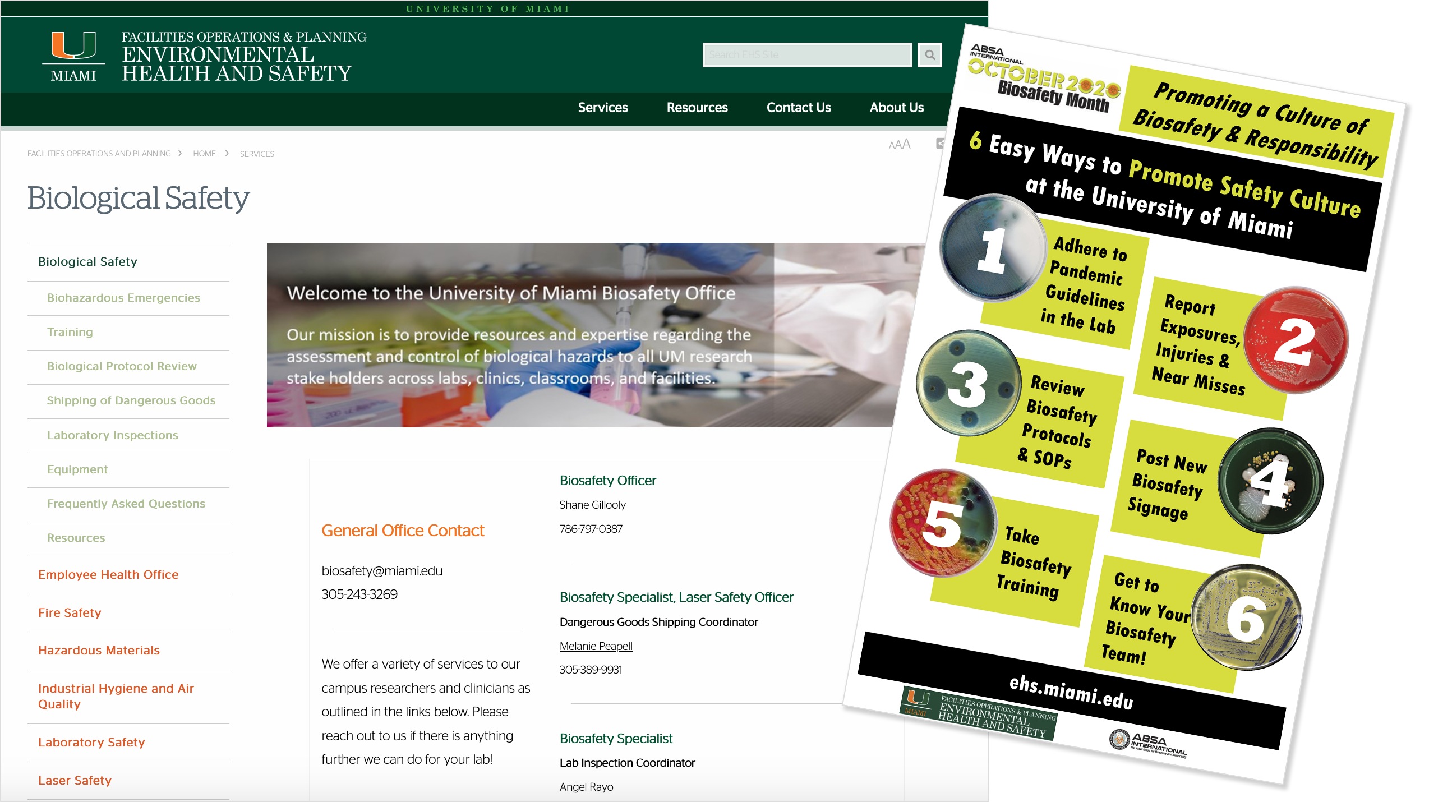Image resolution: width=1429 pixels, height=802 pixels.
Task: Open the Contact Us menu
Action: pyautogui.click(x=799, y=108)
